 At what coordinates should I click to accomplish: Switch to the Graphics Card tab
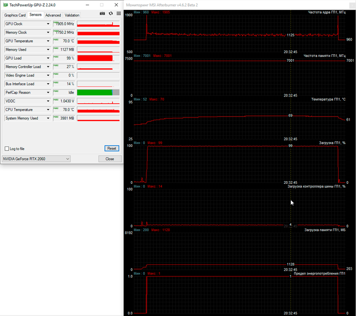coord(15,15)
